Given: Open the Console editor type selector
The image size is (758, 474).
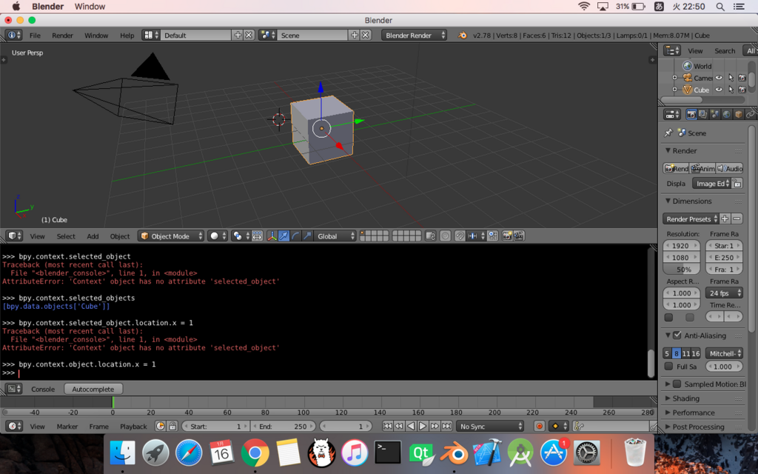Looking at the screenshot, I should (x=14, y=389).
